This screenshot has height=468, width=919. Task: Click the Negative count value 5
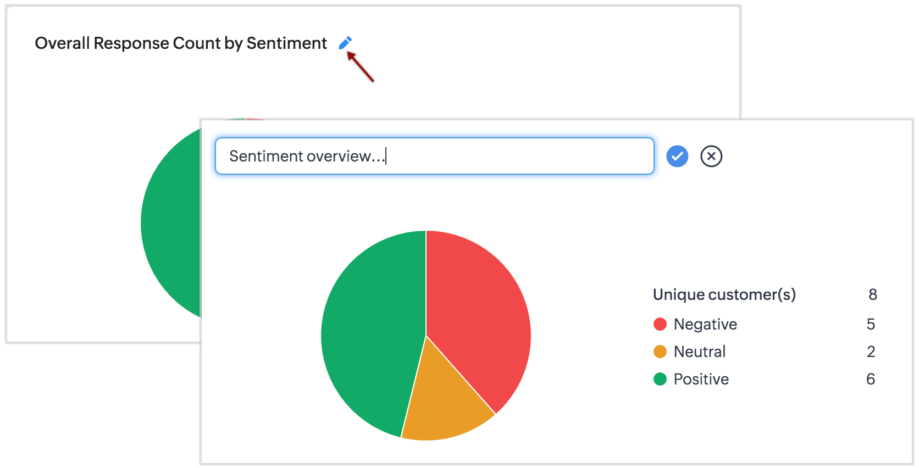tap(871, 324)
